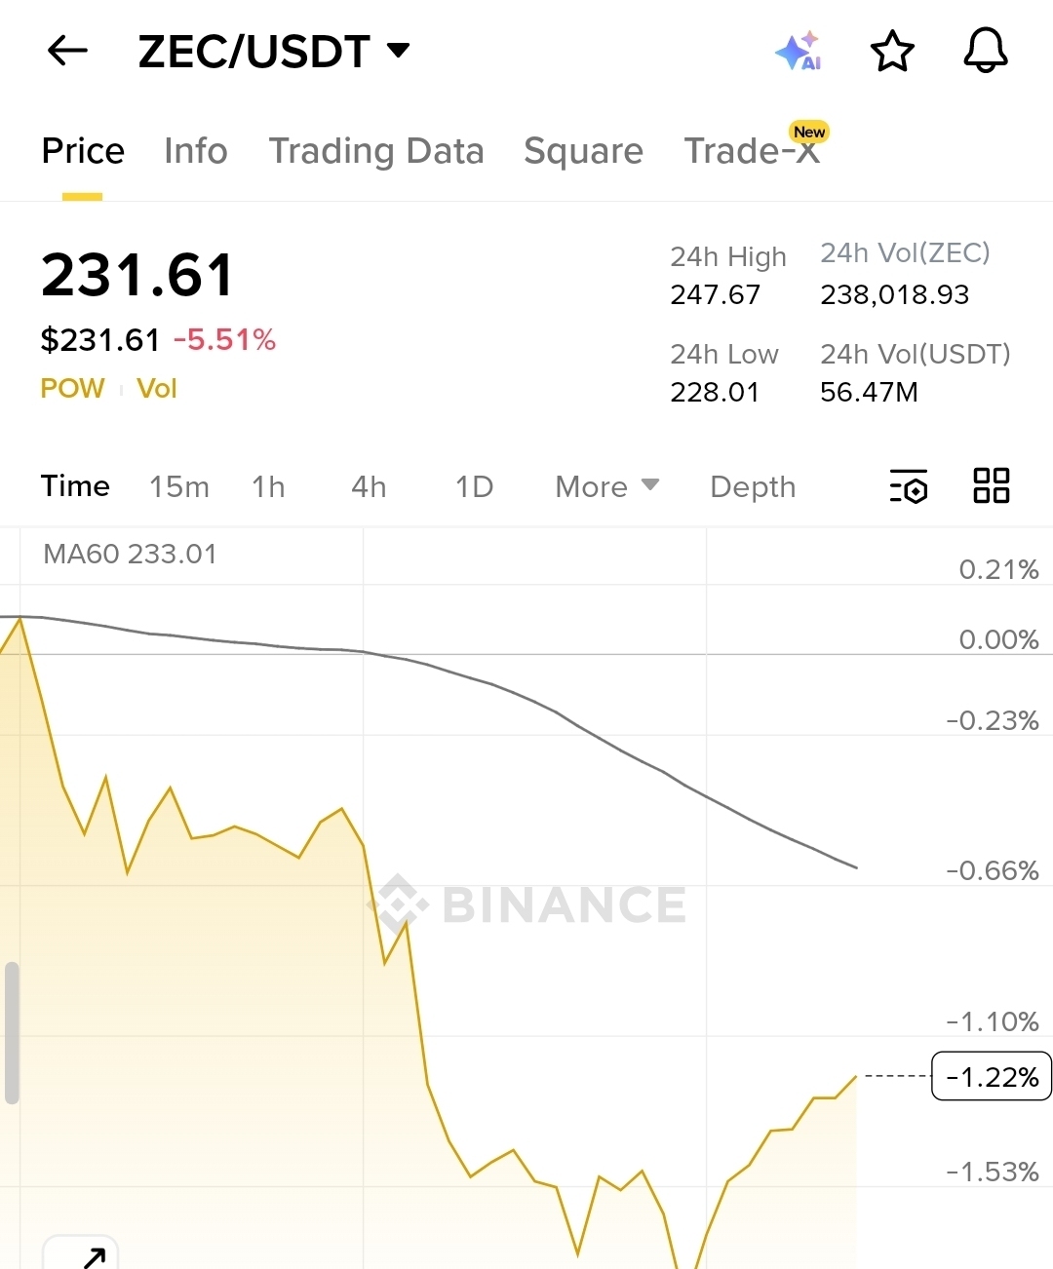Tap the POW category tag
Image resolution: width=1053 pixels, height=1269 pixels.
[72, 389]
